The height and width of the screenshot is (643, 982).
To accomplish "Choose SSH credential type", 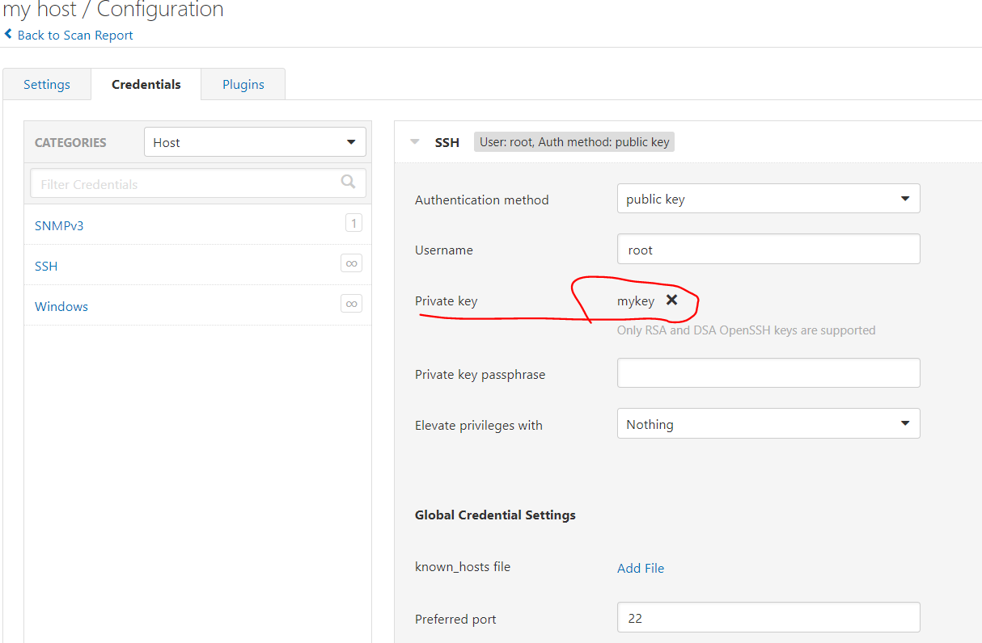I will [46, 266].
